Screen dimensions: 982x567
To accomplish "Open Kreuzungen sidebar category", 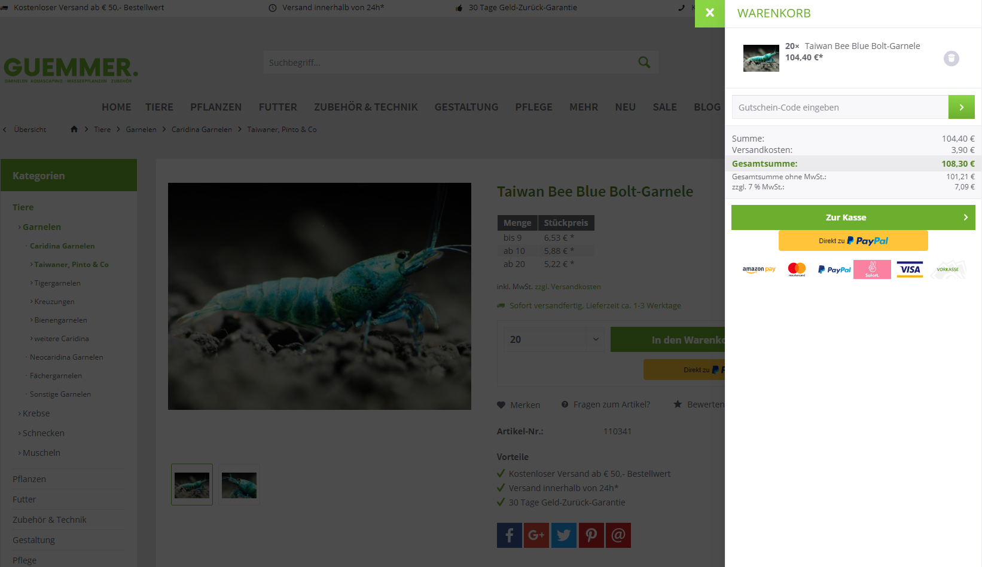I will pos(54,302).
